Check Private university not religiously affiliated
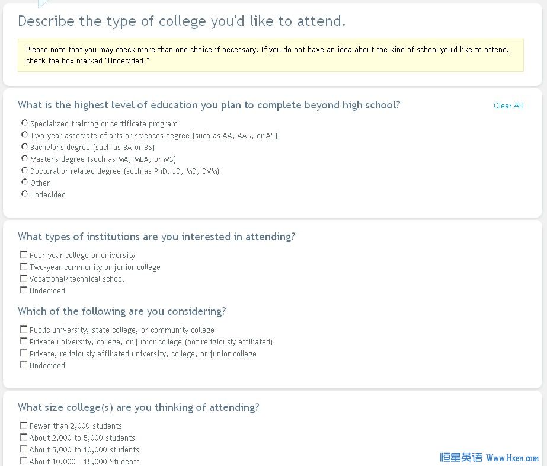Screen dimensions: 547x466 pos(24,341)
